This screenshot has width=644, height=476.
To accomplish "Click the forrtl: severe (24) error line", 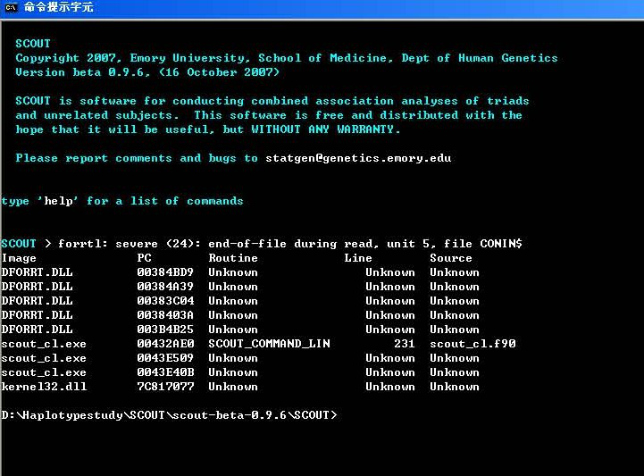I will pyautogui.click(x=290, y=244).
